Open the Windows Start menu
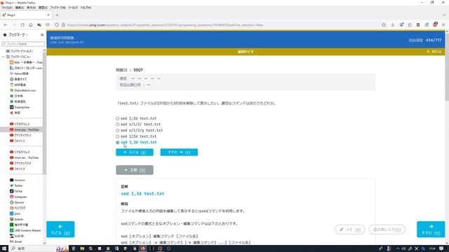The width and height of the screenshot is (449, 252). [4, 248]
